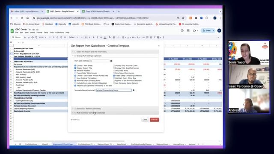
Task: Check Only Data Rows option
Action: click(114, 71)
